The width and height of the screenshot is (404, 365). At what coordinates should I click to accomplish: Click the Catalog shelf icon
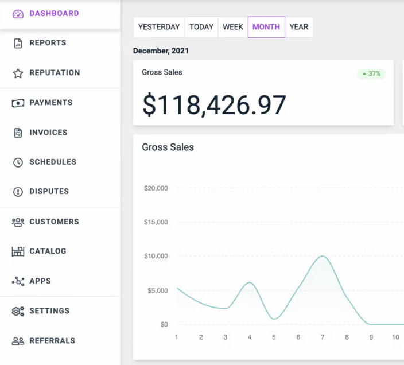click(18, 251)
